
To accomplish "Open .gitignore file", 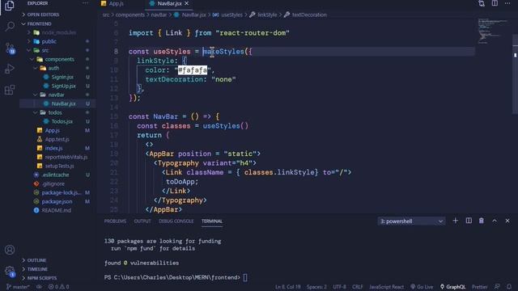I will 53,183.
